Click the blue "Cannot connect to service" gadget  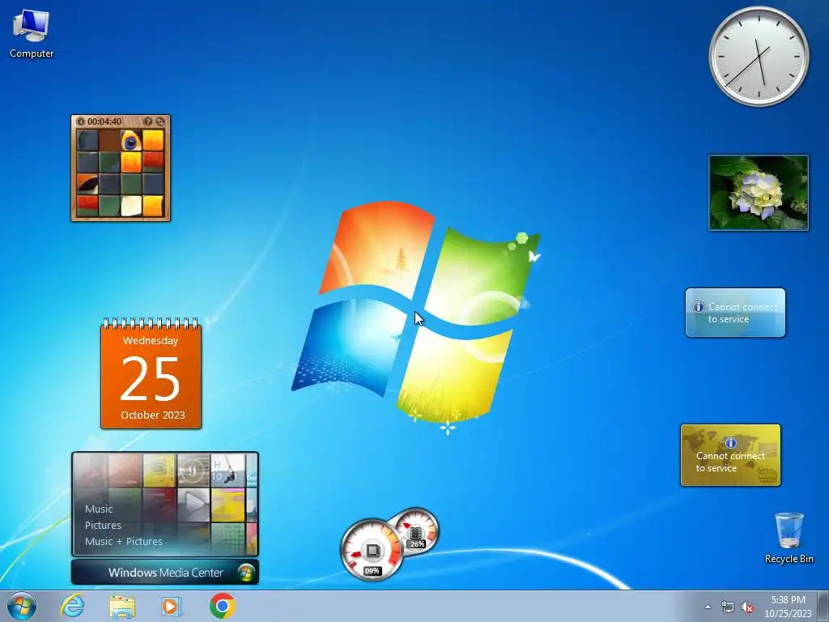pyautogui.click(x=735, y=313)
